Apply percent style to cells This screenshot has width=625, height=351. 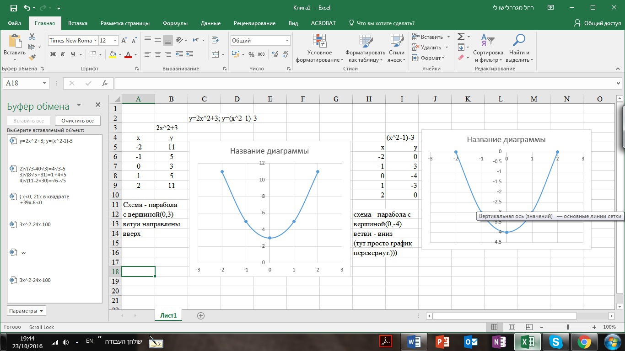tap(251, 54)
